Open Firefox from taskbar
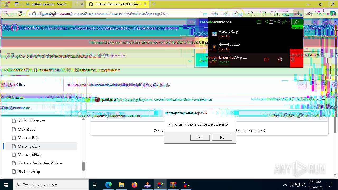 (x=134, y=185)
